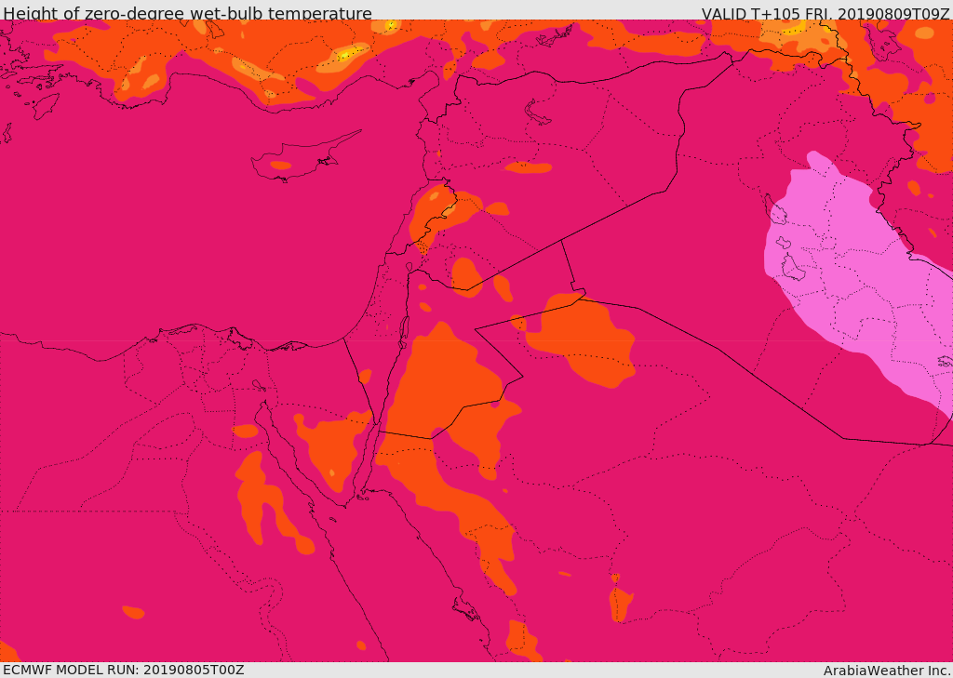Screen dimensions: 953x678
Task: Click the 'ECMWF MODEL RUN: 20190805T00Z' text
Action: tap(124, 670)
